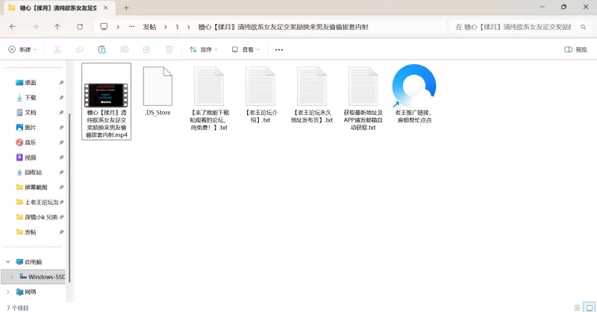Refresh the current folder view
This screenshot has width=597, height=312.
point(80,26)
